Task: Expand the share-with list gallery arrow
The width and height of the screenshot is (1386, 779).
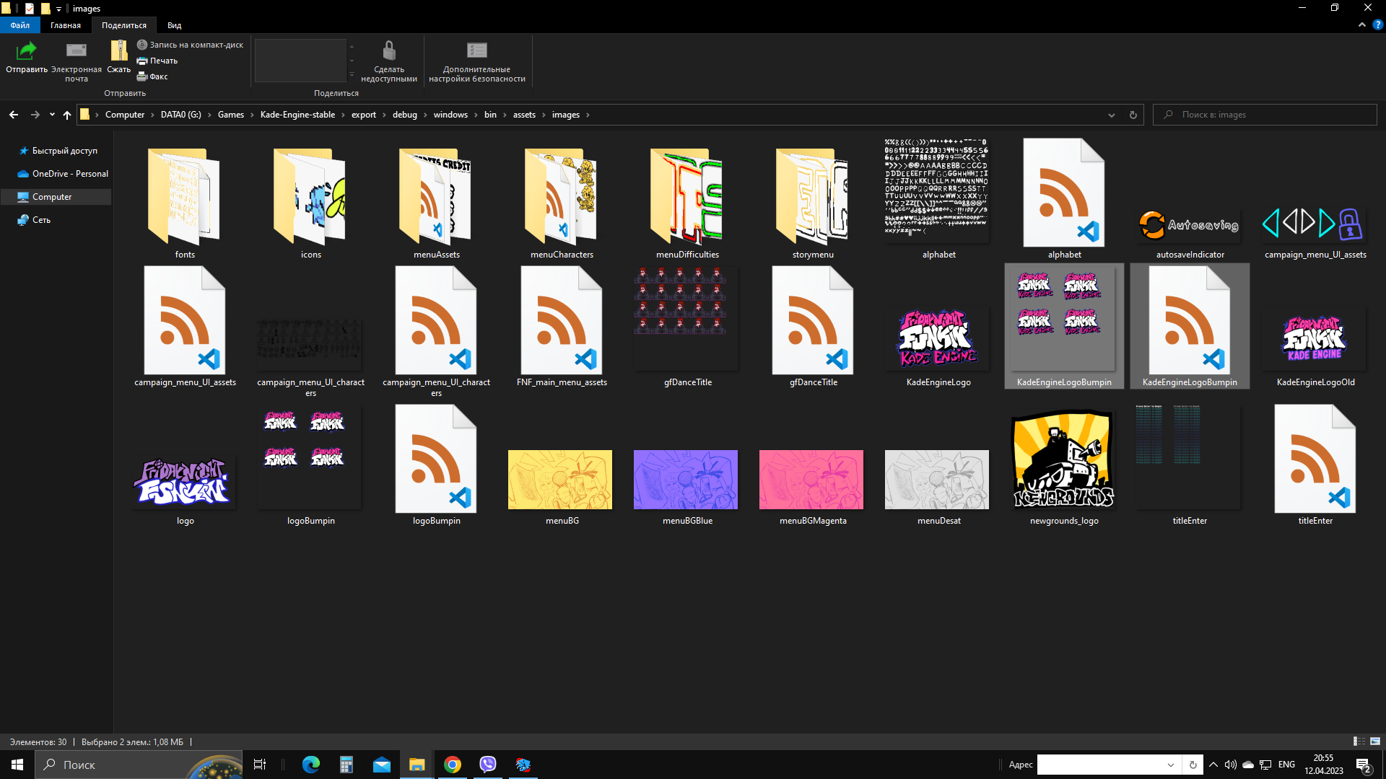Action: (x=352, y=75)
